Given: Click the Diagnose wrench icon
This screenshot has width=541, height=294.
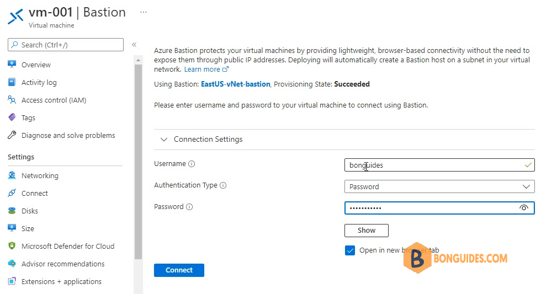Looking at the screenshot, I should click(x=12, y=135).
